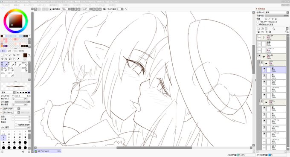This screenshot has height=157, width=290.
Task: Delete layer with the trash icon
Action: pyautogui.click(x=270, y=32)
